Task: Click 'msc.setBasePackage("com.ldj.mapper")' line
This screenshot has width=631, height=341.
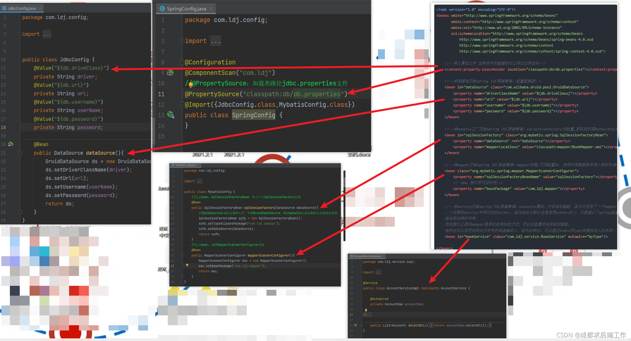Action: (232, 266)
